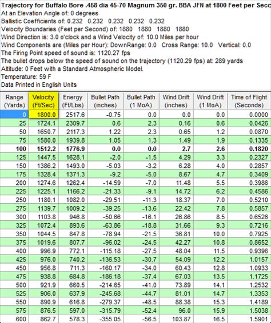
Task: Click range cell 125
Action: (14, 158)
